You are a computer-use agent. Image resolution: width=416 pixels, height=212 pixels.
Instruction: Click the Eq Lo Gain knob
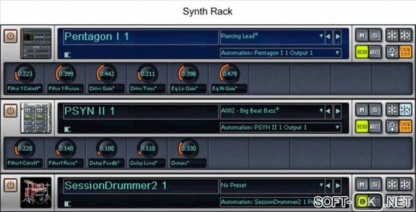click(x=188, y=74)
